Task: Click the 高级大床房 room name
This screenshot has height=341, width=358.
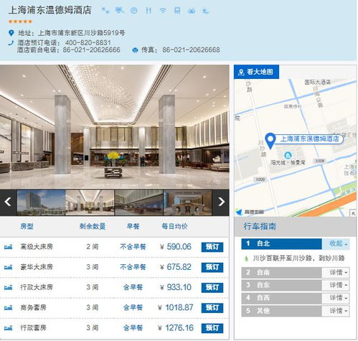Action: coord(37,246)
